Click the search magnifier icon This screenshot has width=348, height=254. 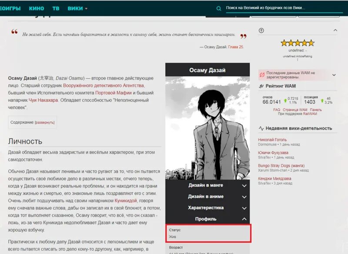219,8
